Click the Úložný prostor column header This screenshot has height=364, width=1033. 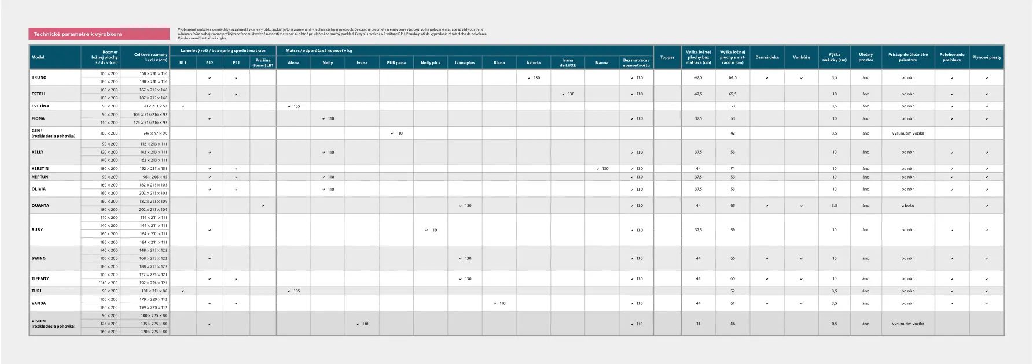tap(866, 57)
